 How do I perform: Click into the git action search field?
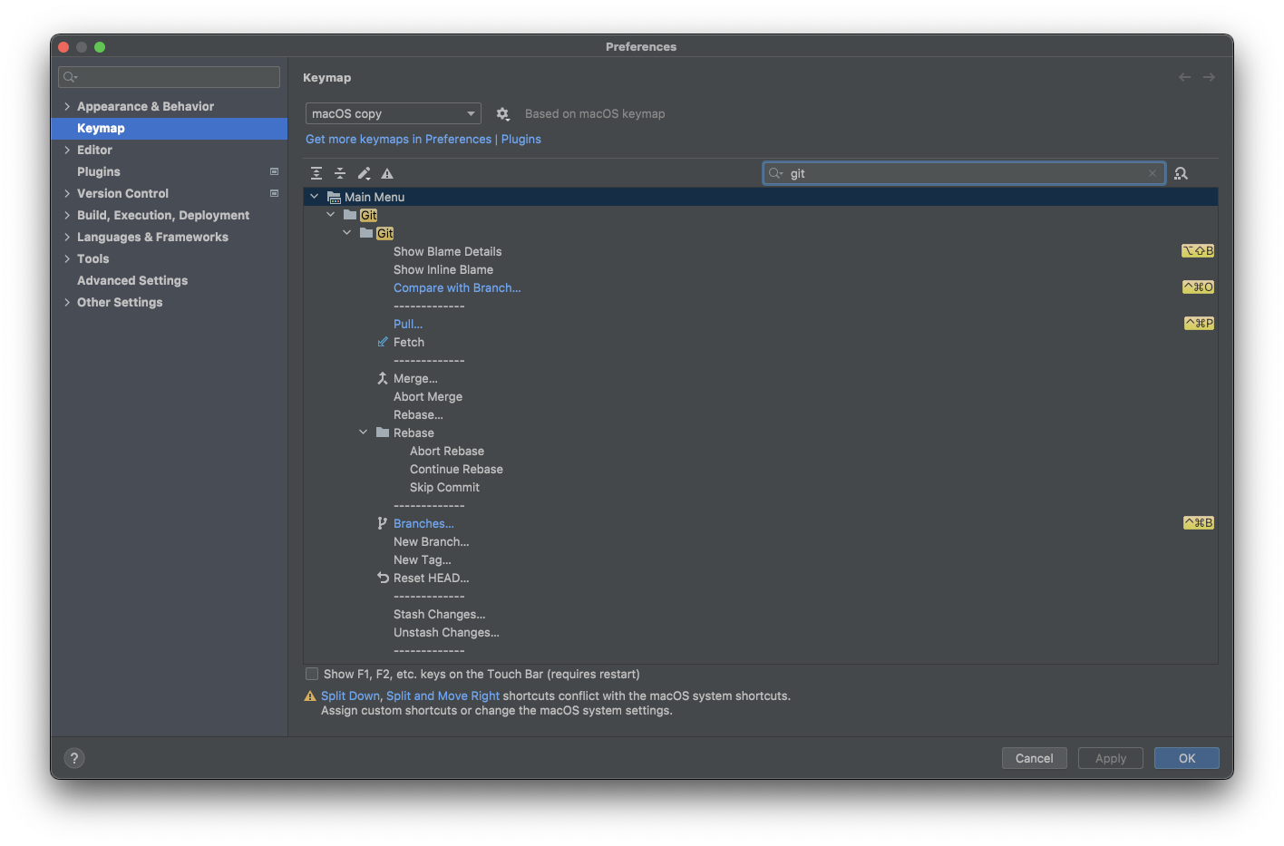[964, 173]
